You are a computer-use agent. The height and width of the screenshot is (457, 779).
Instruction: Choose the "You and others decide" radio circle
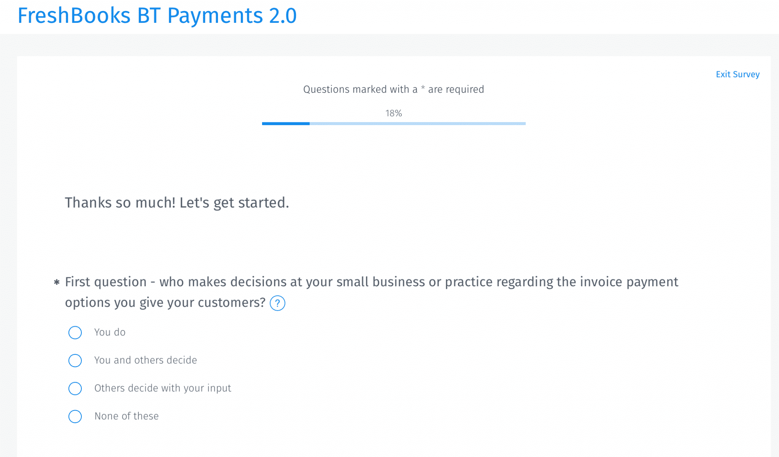pos(75,360)
